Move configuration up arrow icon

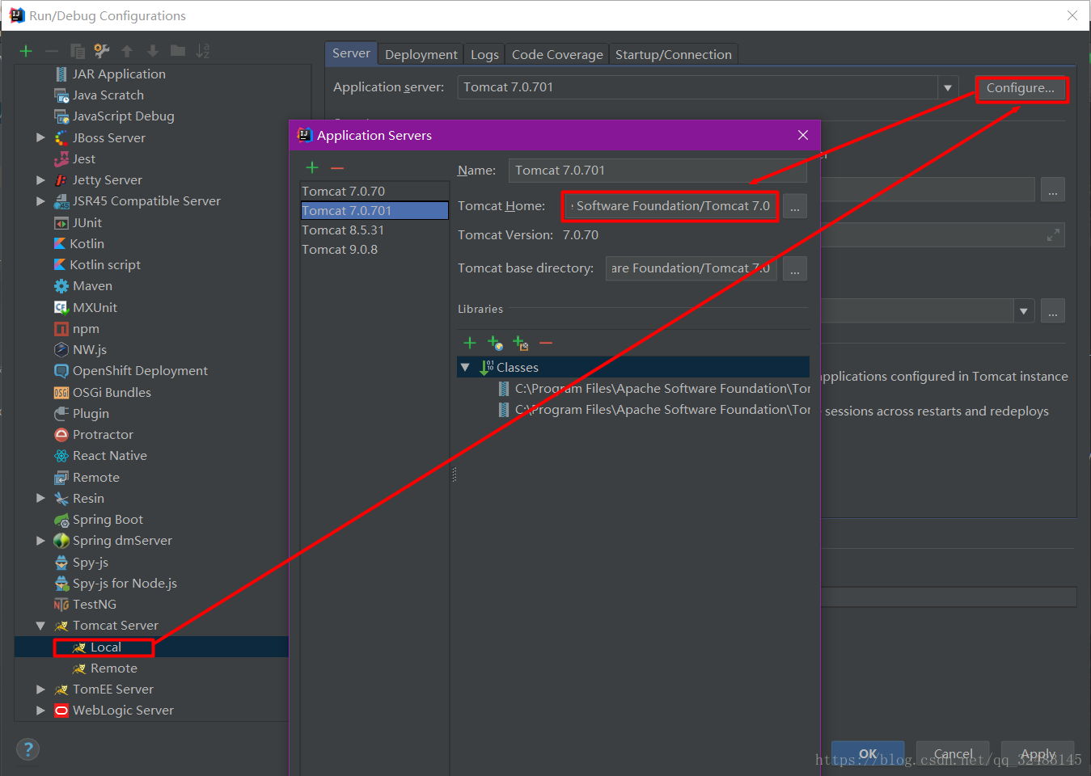(x=127, y=51)
